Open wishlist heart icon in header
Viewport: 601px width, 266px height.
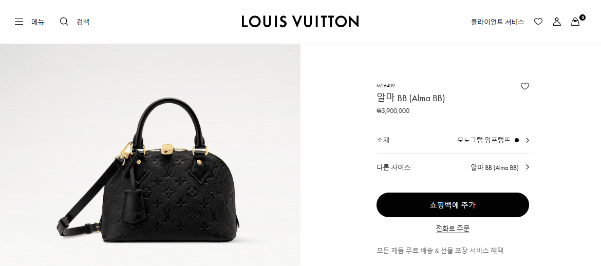coord(538,22)
